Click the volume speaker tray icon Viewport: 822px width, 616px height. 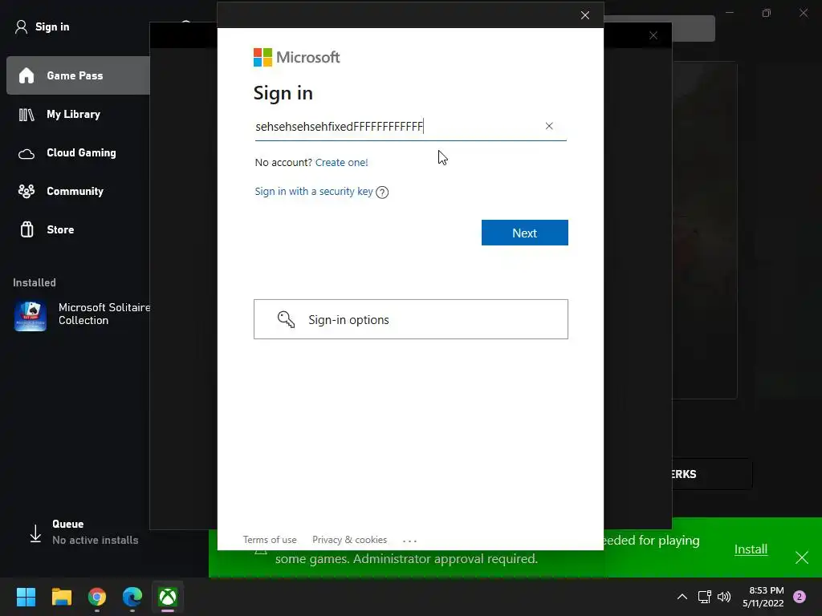(x=724, y=597)
